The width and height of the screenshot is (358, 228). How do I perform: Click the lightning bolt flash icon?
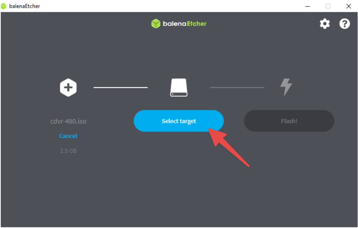pos(286,87)
